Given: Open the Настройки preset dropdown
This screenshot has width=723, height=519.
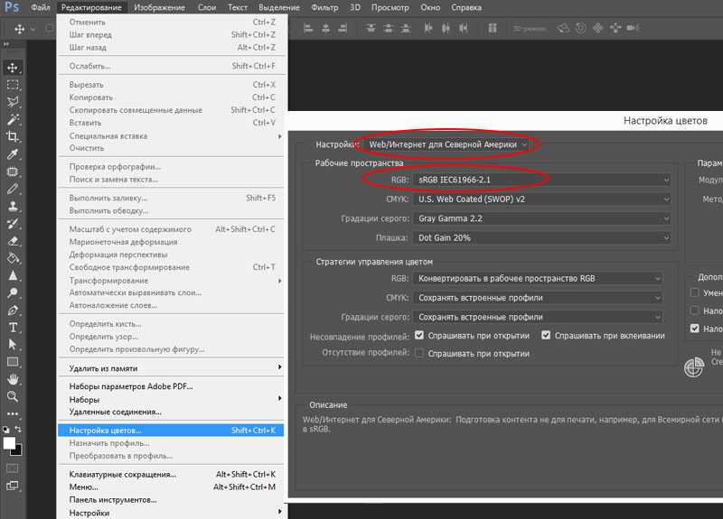Looking at the screenshot, I should coord(447,144).
